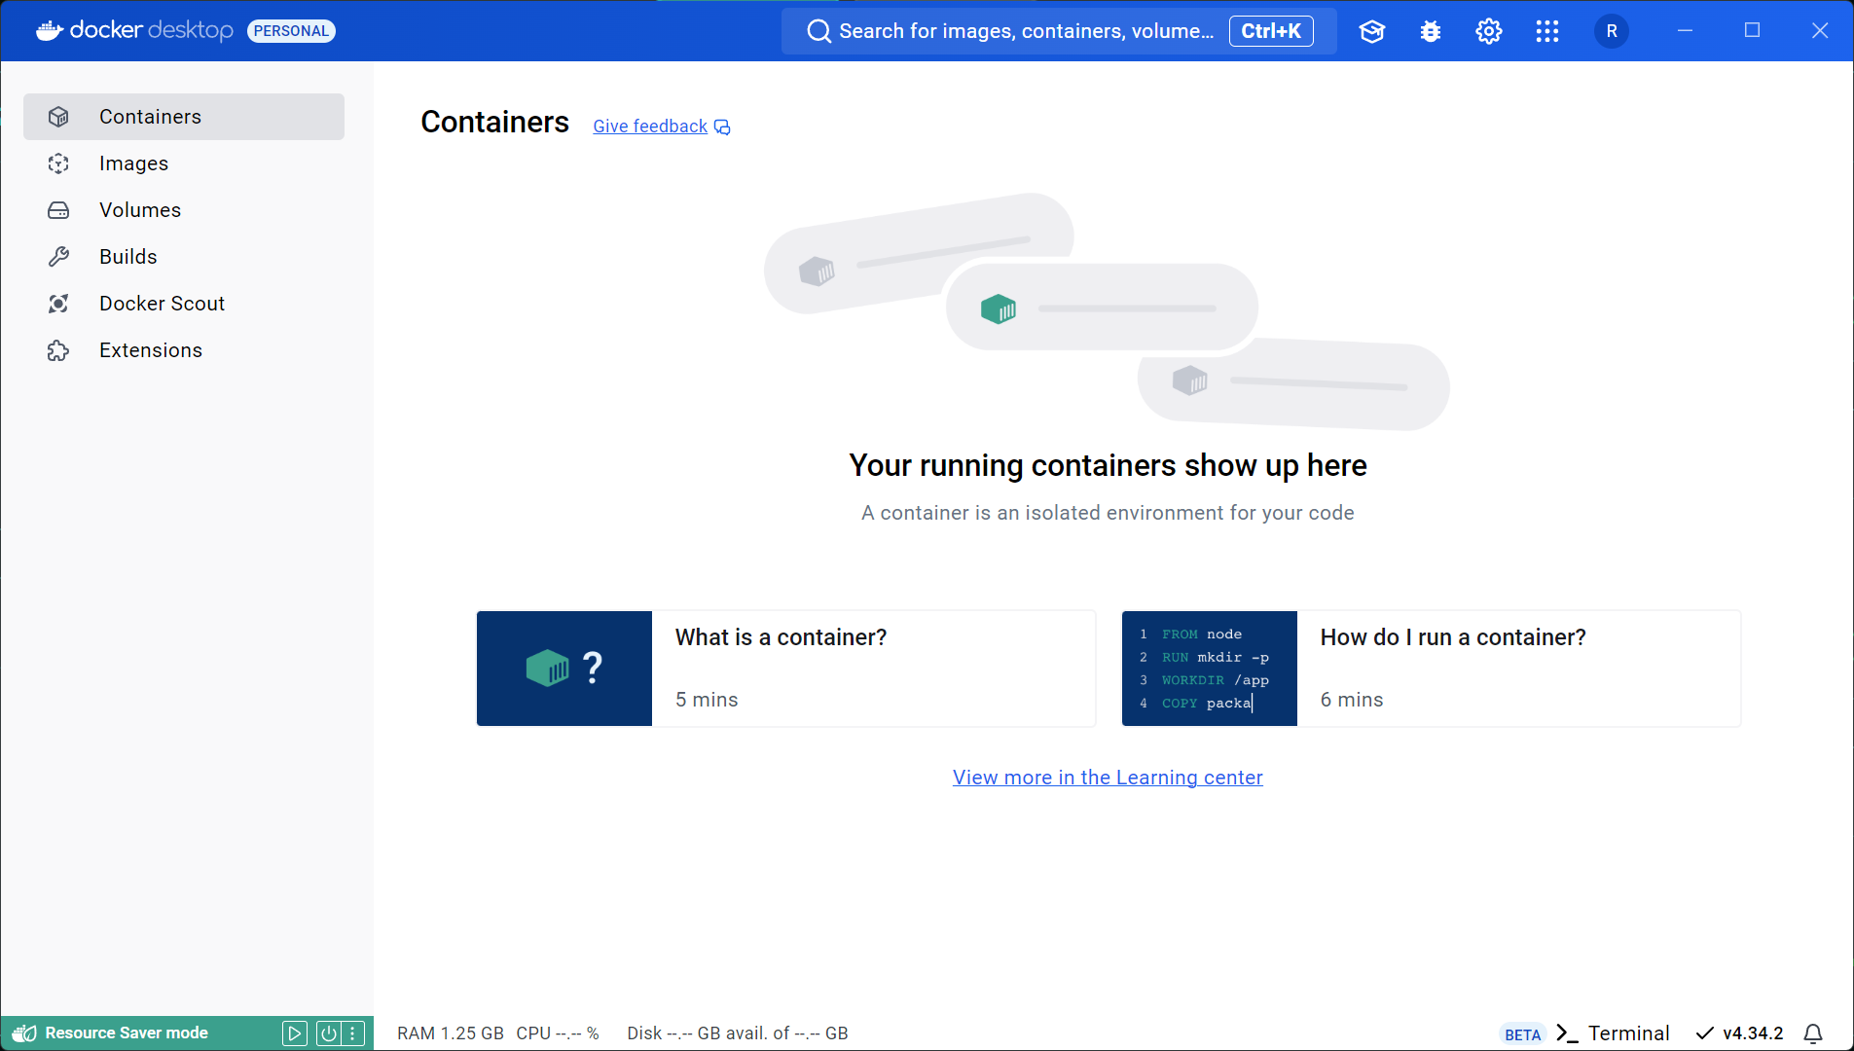Expand the engine options kebab menu
Image resolution: width=1854 pixels, height=1051 pixels.
(353, 1033)
